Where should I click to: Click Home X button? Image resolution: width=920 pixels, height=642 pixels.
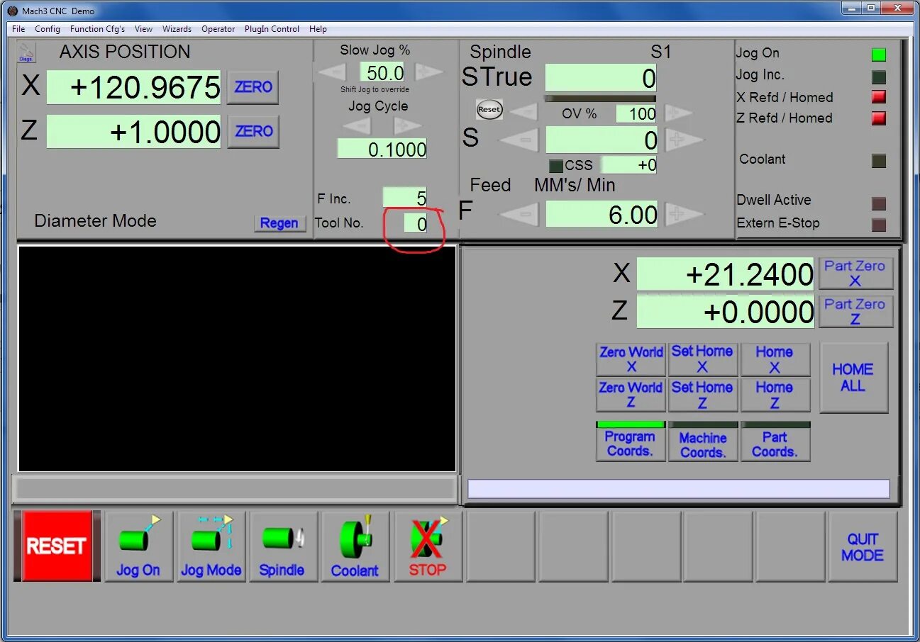tap(775, 359)
